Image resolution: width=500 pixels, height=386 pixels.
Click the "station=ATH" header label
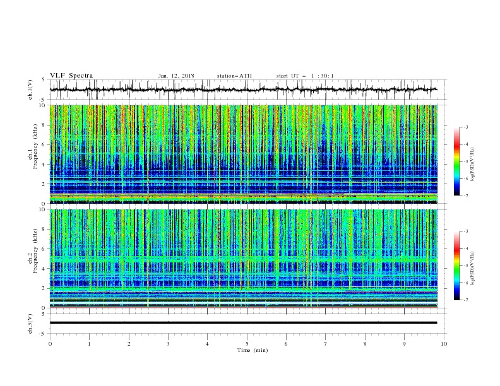(234, 76)
